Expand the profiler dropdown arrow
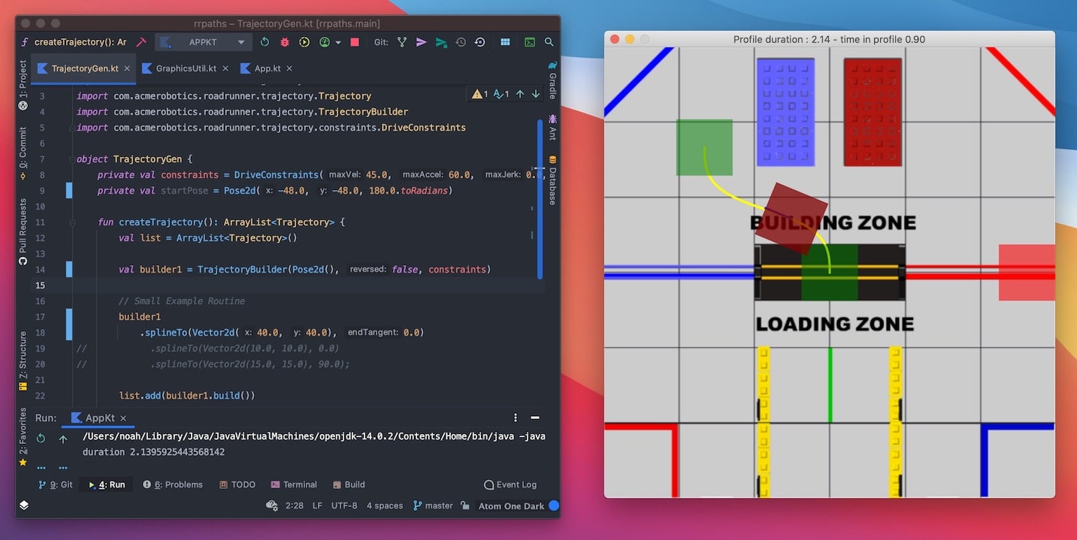1077x540 pixels. pos(338,43)
